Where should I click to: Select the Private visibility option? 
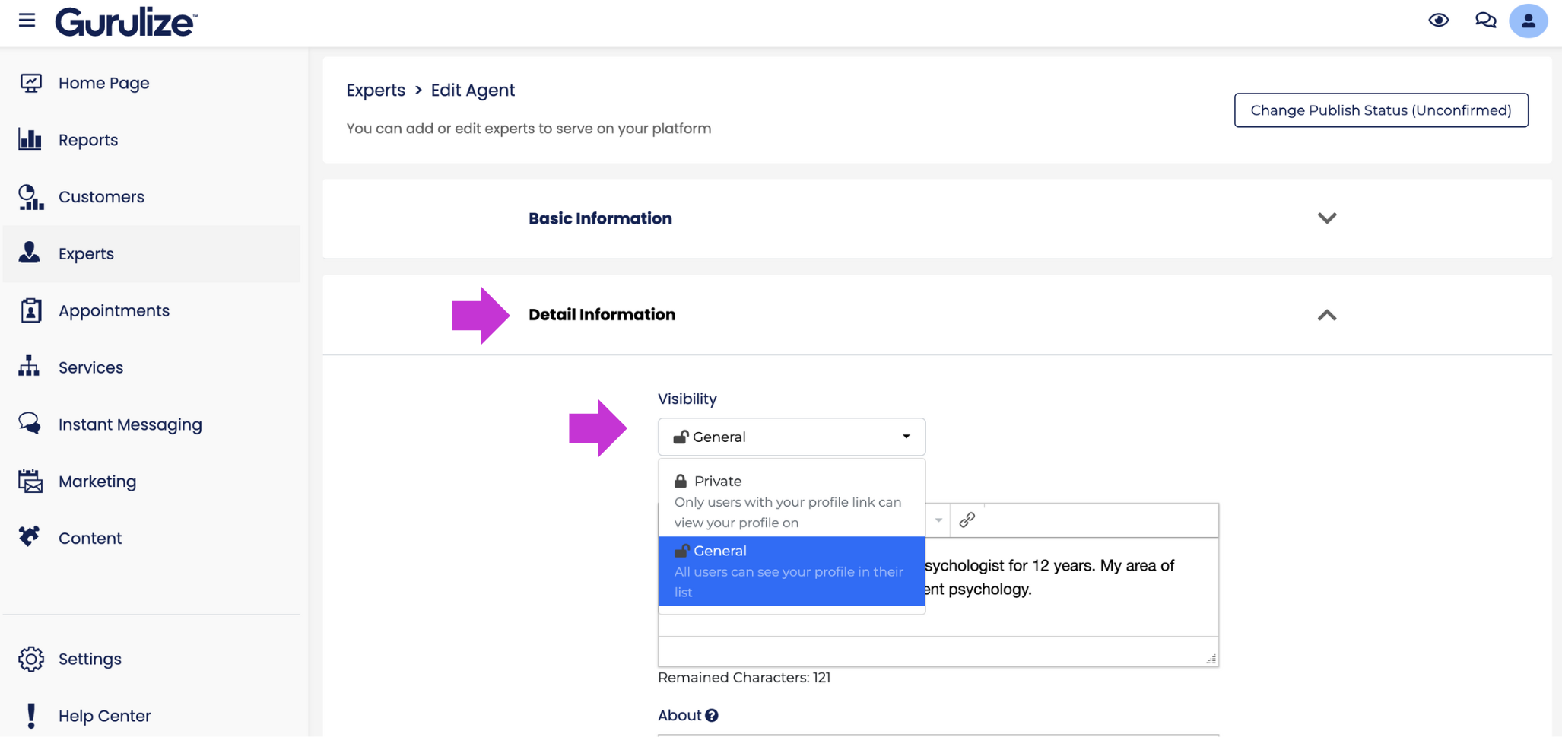pos(791,501)
